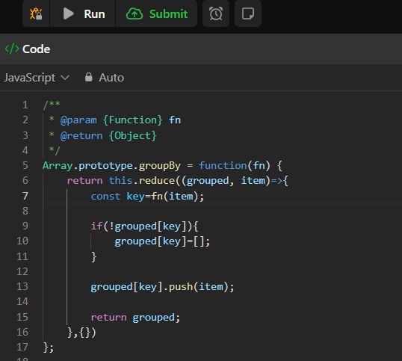
Task: Open the alarm clock timer
Action: coord(216,14)
